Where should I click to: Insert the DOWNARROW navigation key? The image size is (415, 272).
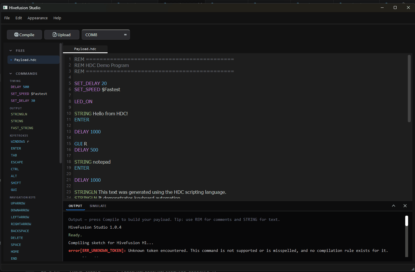pos(20,210)
